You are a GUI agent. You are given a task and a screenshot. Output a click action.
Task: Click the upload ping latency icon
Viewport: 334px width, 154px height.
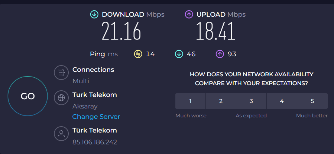tap(220, 54)
